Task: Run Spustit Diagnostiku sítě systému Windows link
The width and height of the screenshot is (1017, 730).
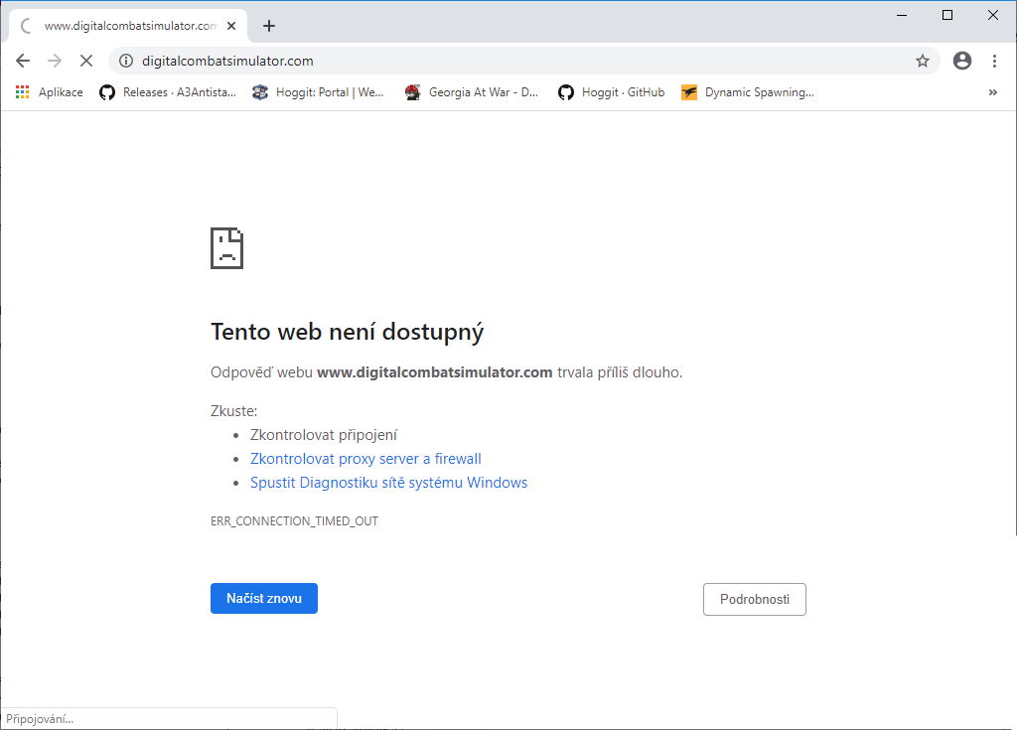Action: pyautogui.click(x=389, y=483)
